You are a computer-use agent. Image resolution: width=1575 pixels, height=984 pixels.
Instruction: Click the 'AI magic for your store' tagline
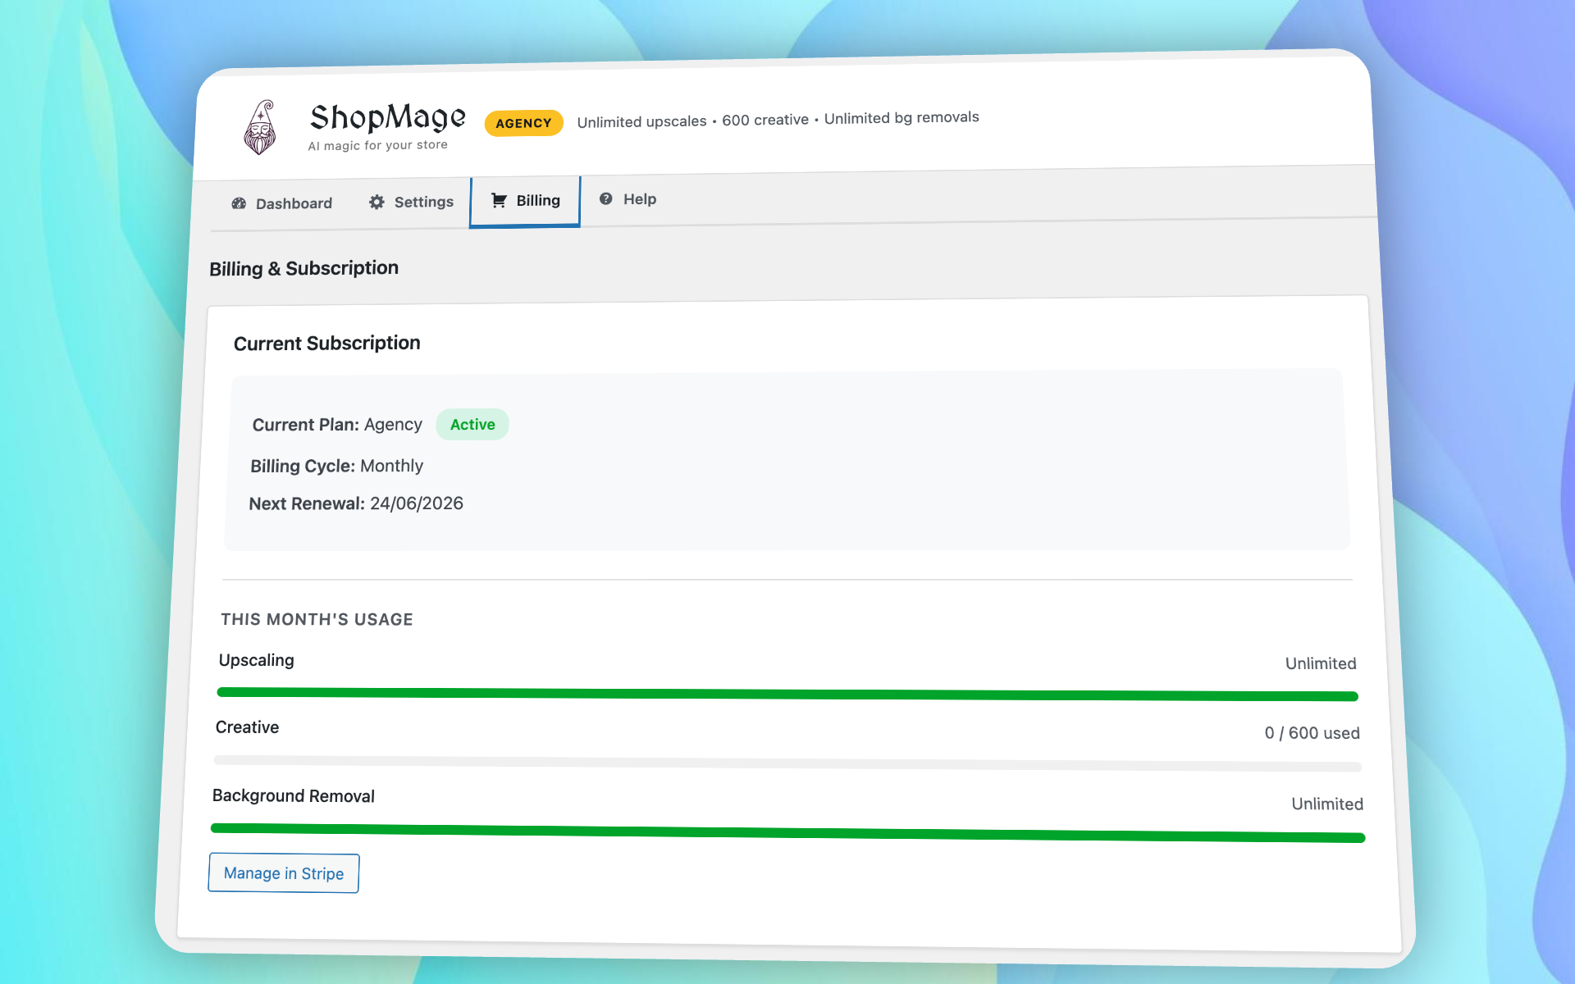coord(378,145)
